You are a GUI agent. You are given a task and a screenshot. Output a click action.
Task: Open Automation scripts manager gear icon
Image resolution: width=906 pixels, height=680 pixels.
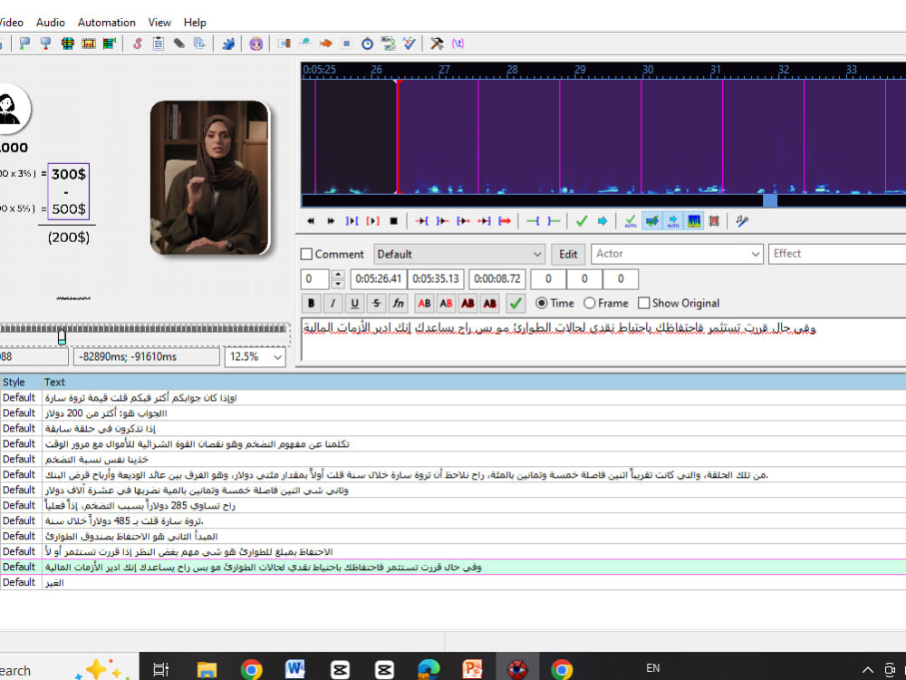click(x=228, y=44)
